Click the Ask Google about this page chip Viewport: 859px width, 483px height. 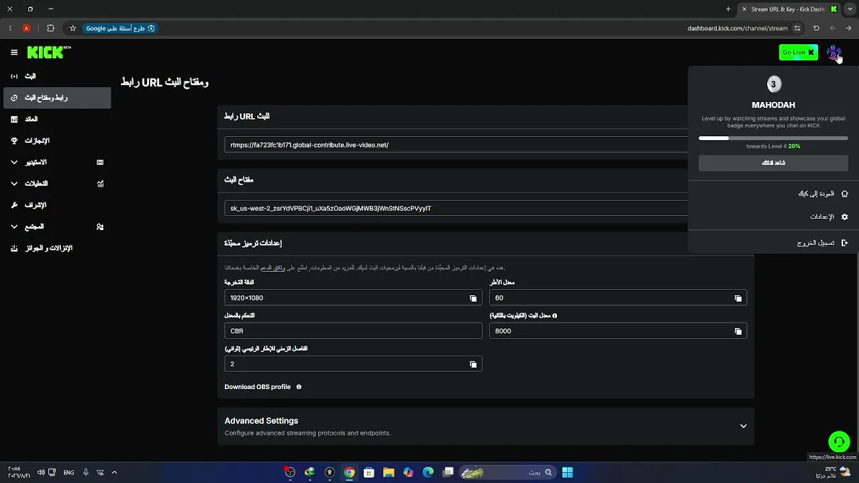click(120, 28)
